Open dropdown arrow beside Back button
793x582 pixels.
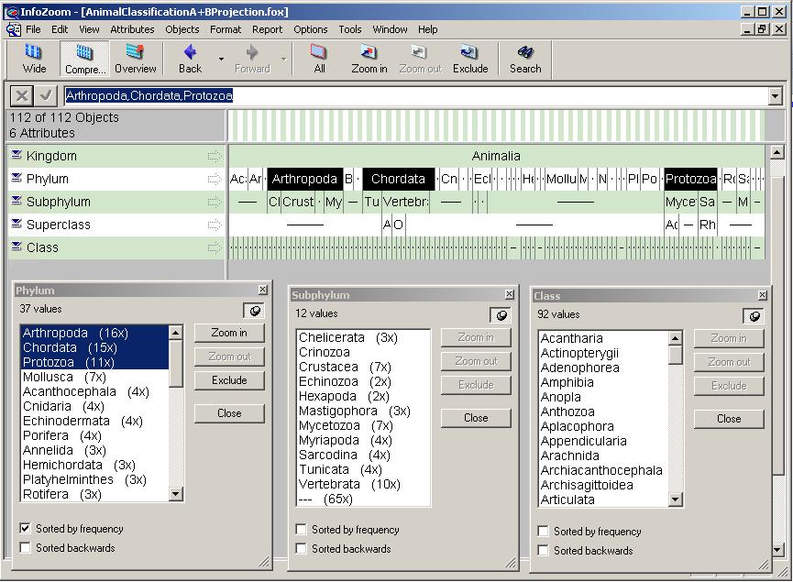coord(221,60)
